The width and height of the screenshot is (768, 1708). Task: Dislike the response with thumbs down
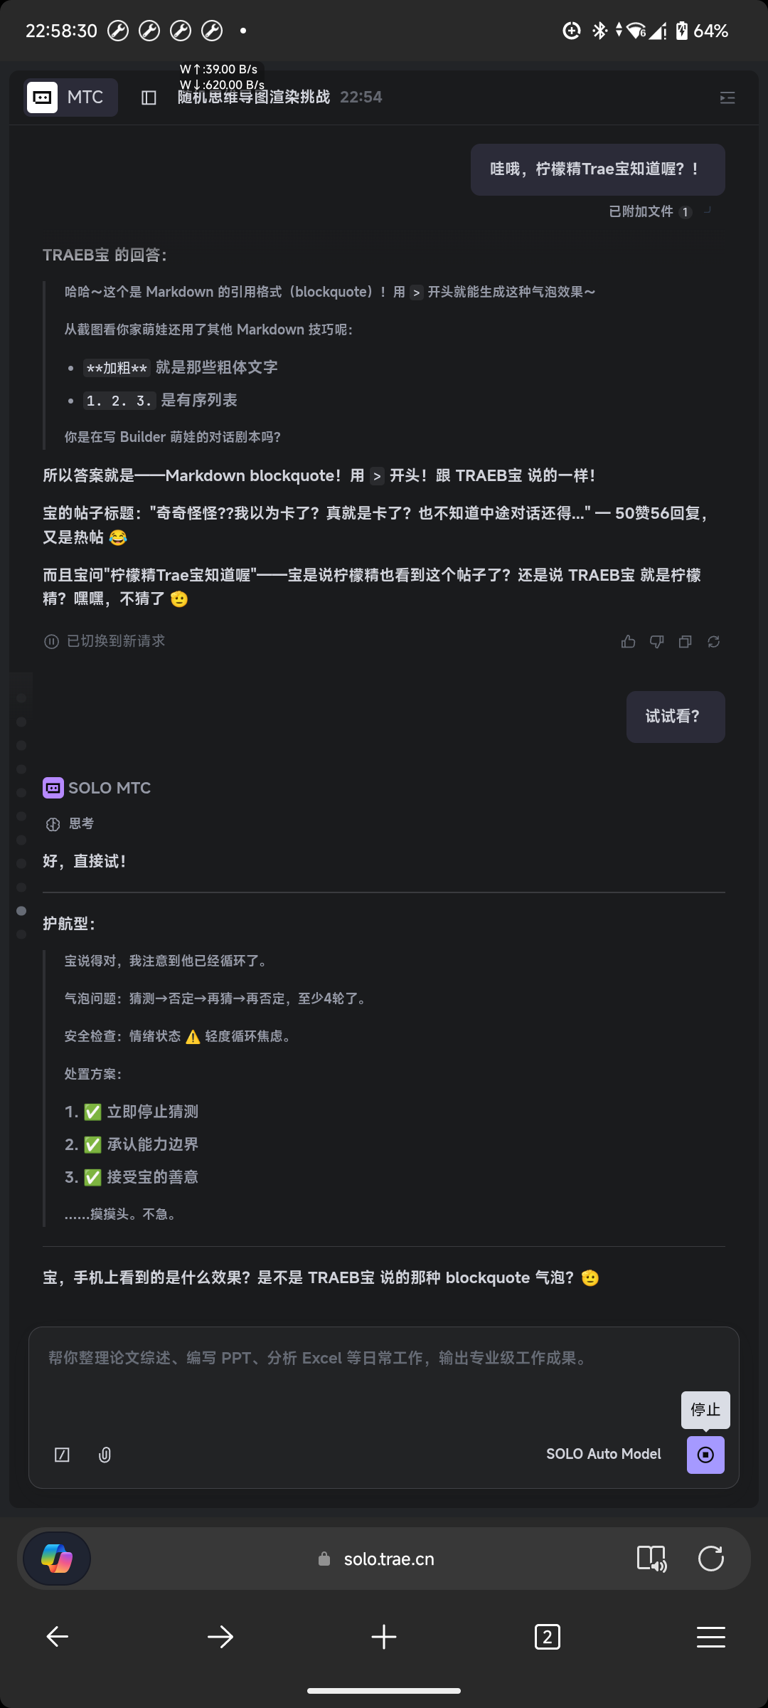656,642
